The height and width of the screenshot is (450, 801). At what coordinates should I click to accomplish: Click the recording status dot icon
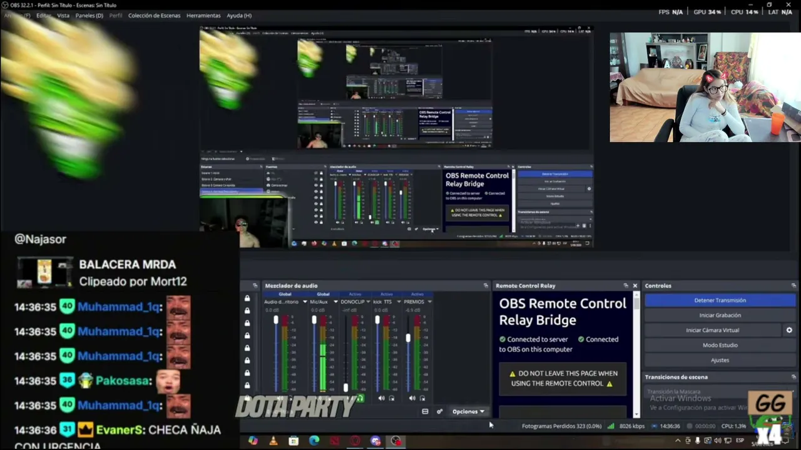tap(688, 426)
